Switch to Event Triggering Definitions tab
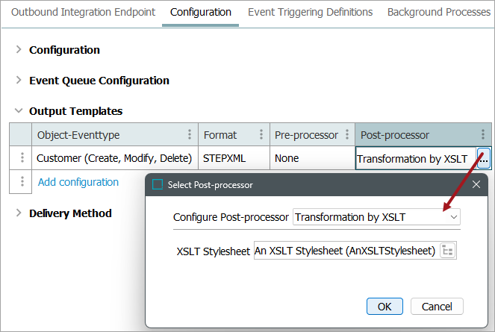The image size is (495, 332). (x=310, y=12)
